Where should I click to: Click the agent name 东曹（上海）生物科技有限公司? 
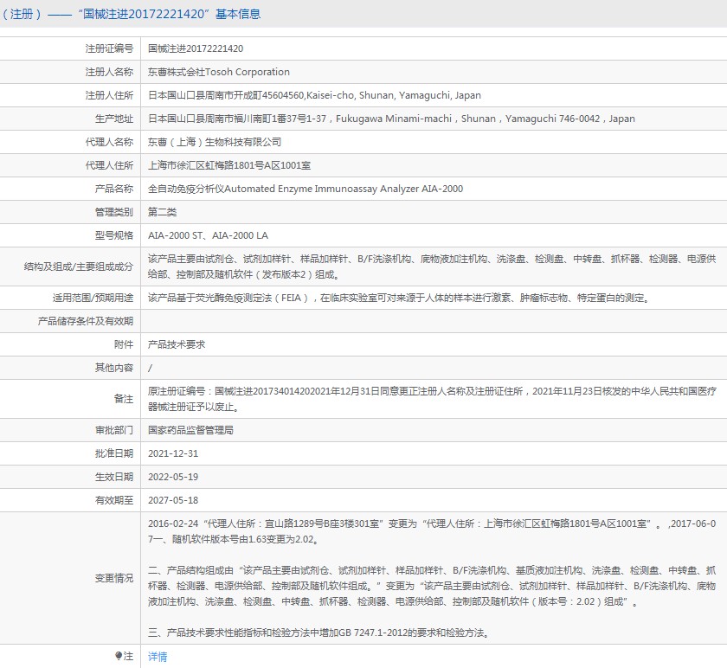click(x=215, y=142)
